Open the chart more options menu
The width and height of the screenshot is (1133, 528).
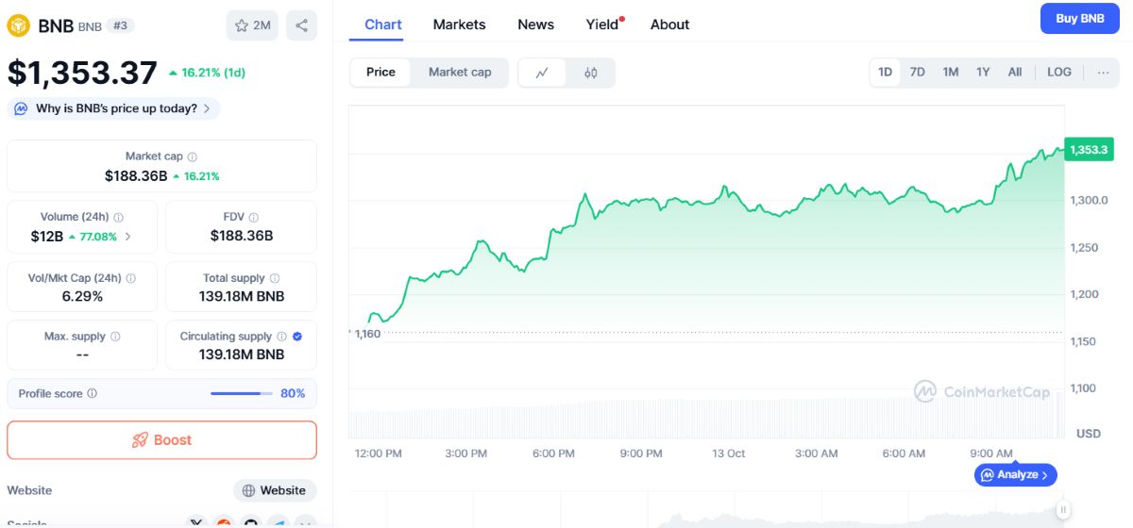(1103, 72)
